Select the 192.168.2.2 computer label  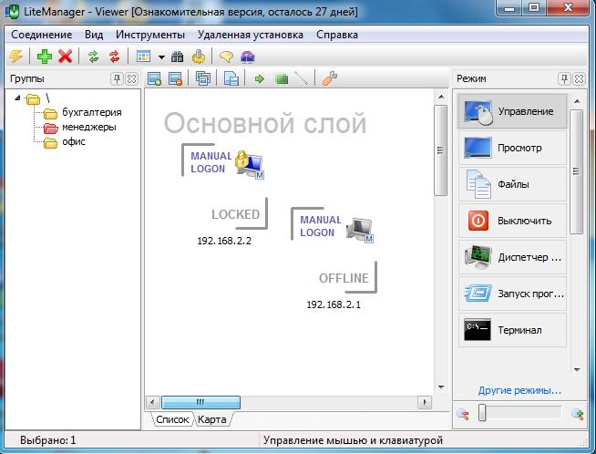(x=224, y=241)
